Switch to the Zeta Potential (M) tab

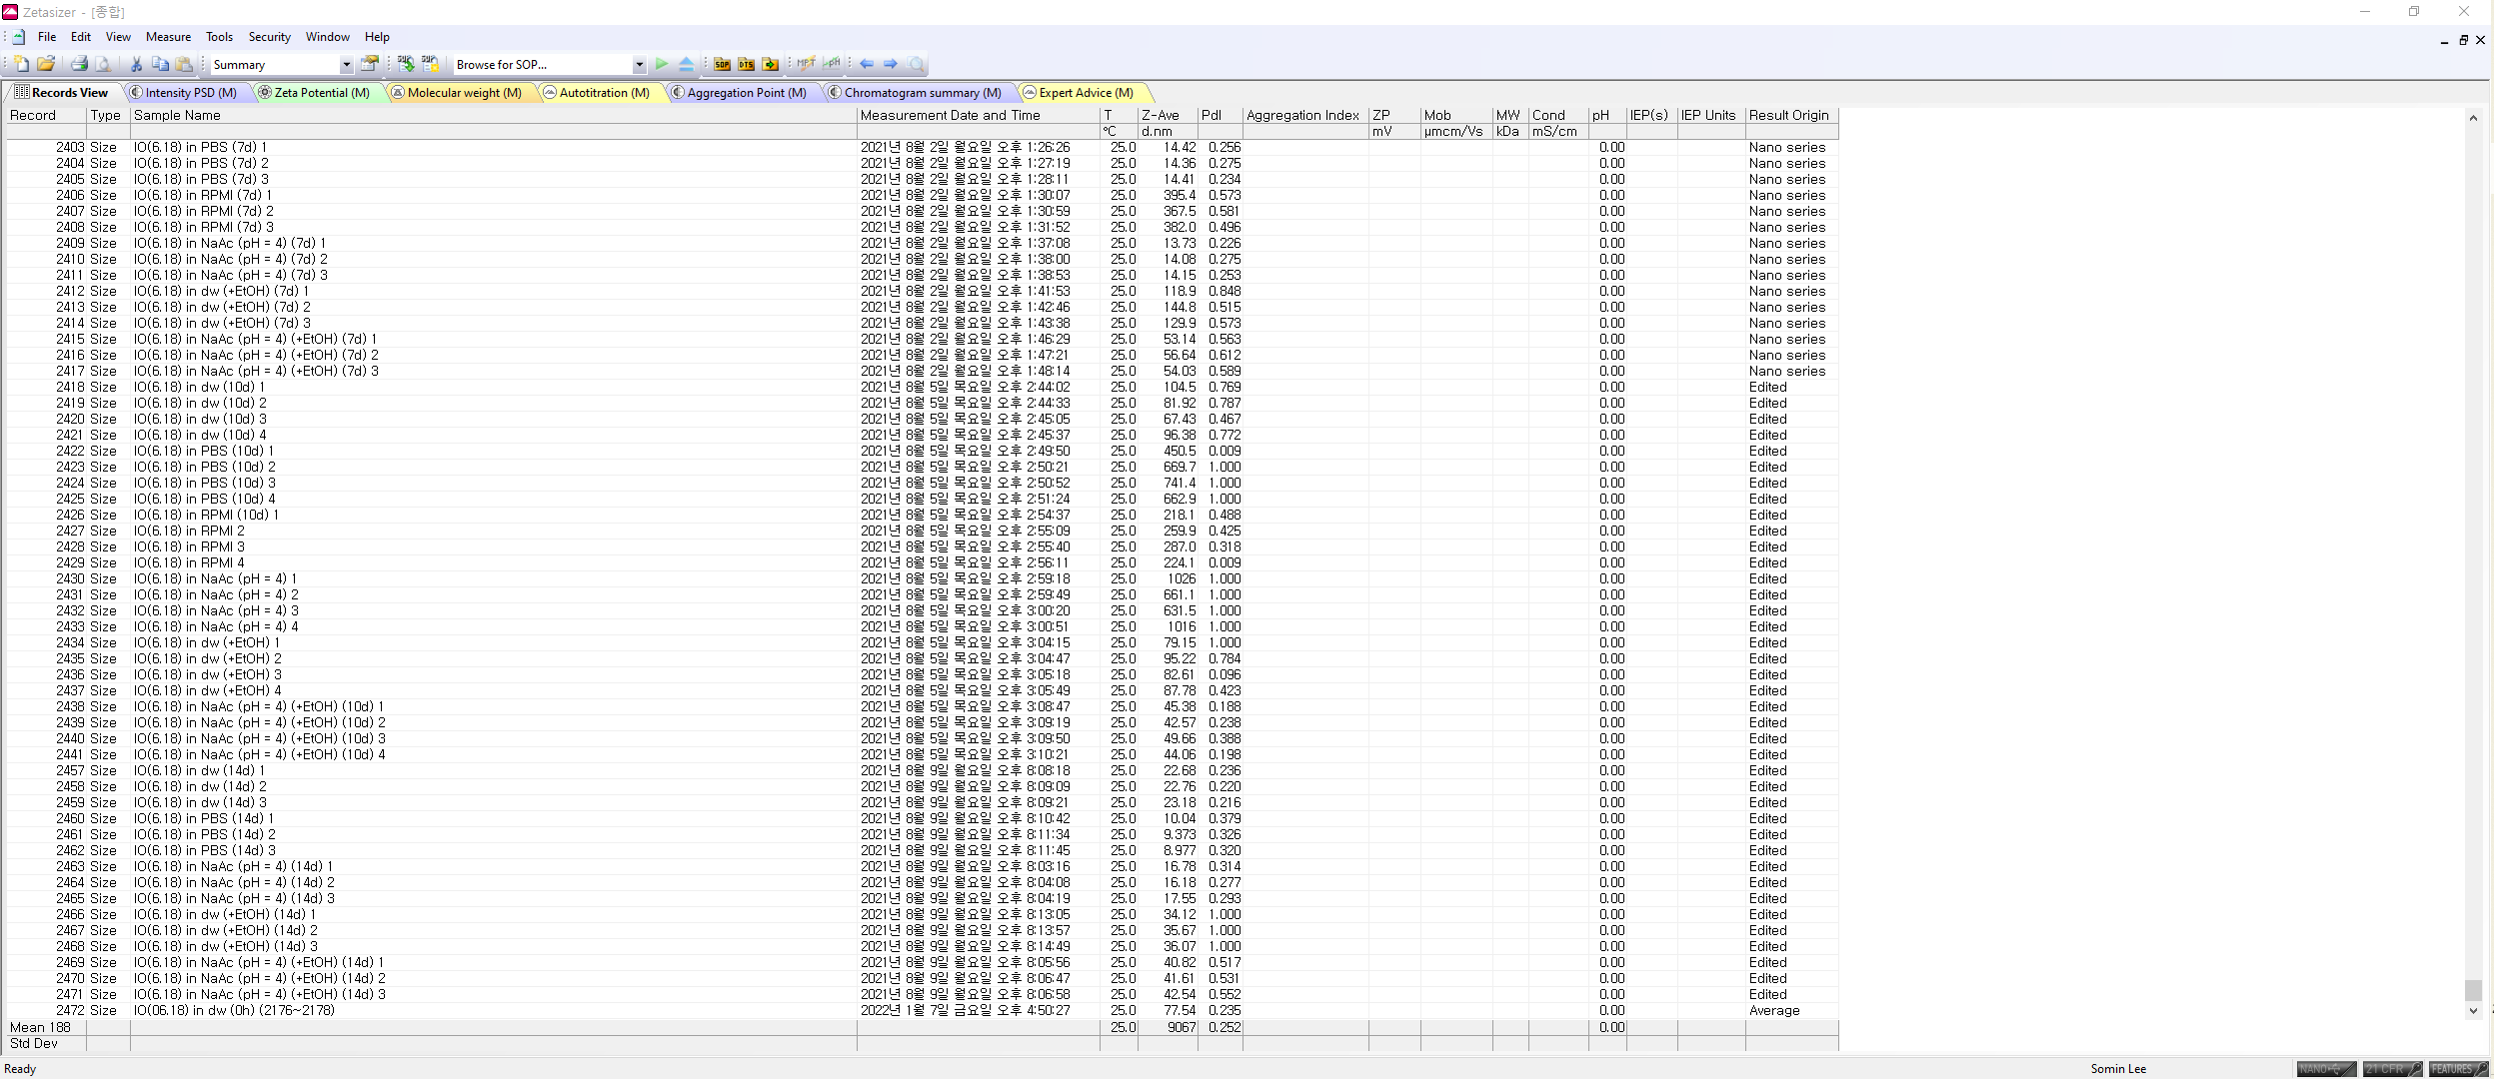tap(321, 93)
